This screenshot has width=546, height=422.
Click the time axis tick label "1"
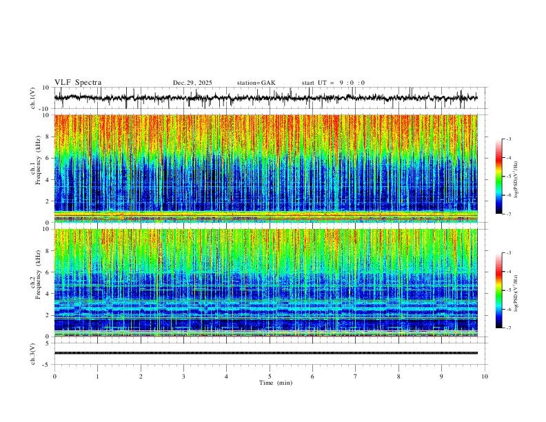pos(97,376)
